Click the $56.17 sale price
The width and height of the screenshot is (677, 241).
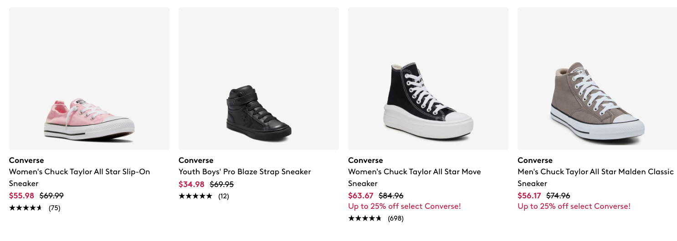[x=529, y=196]
